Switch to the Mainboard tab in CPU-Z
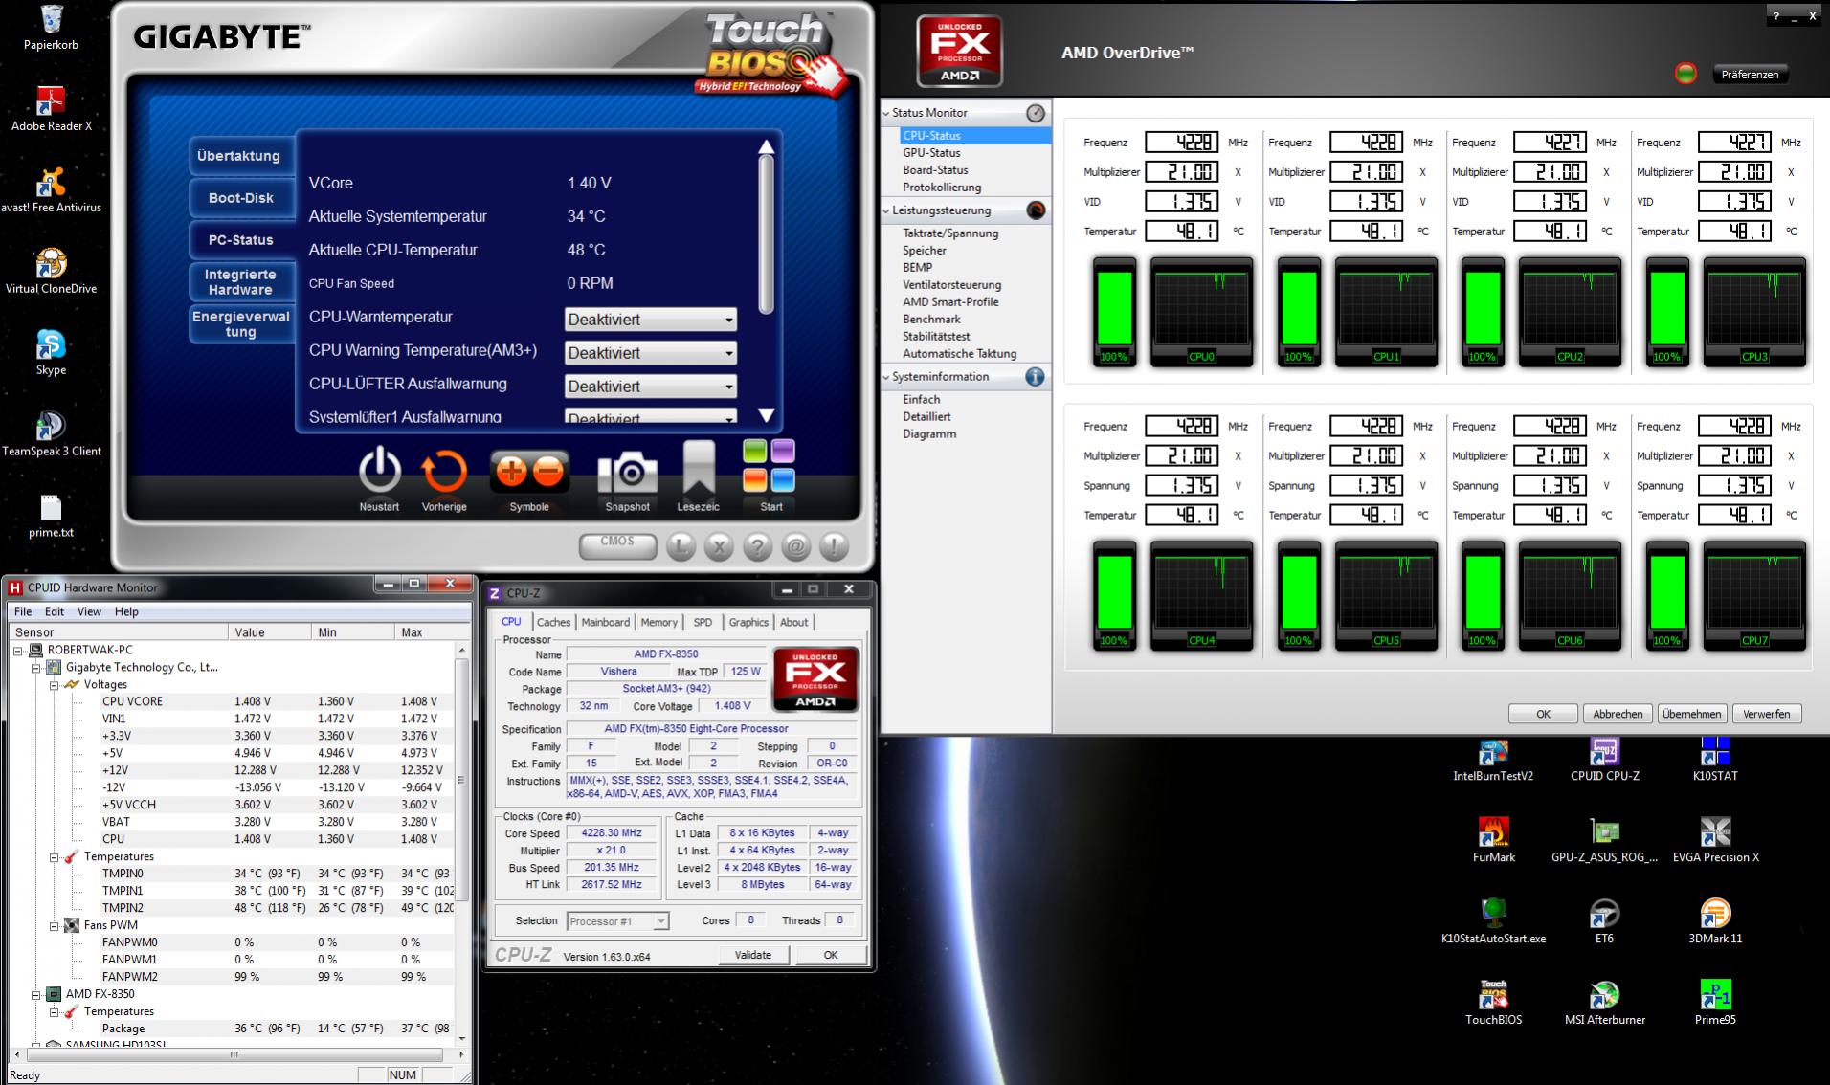Viewport: 1830px width, 1085px height. 606,622
